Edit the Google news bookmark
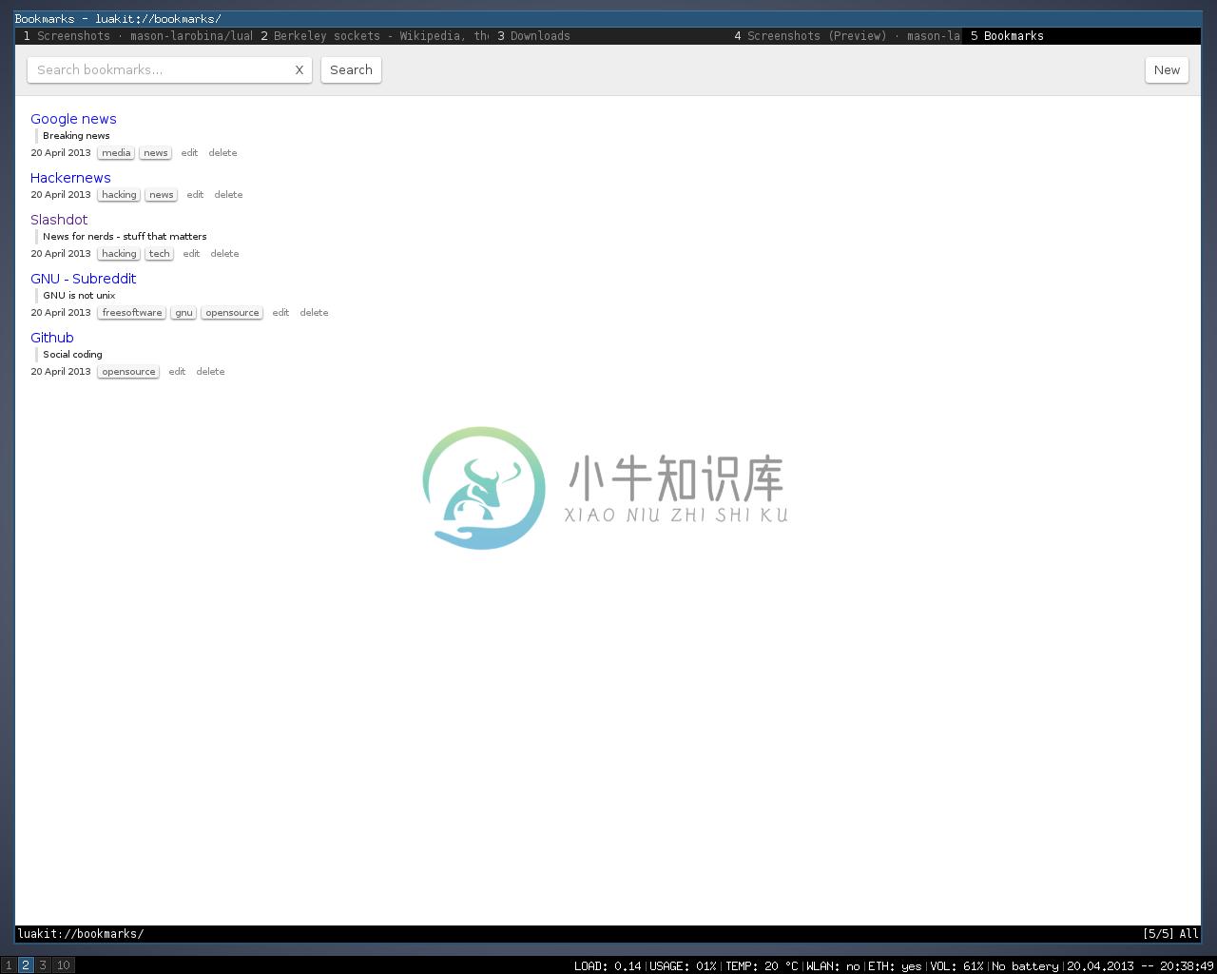The width and height of the screenshot is (1217, 974). (189, 153)
